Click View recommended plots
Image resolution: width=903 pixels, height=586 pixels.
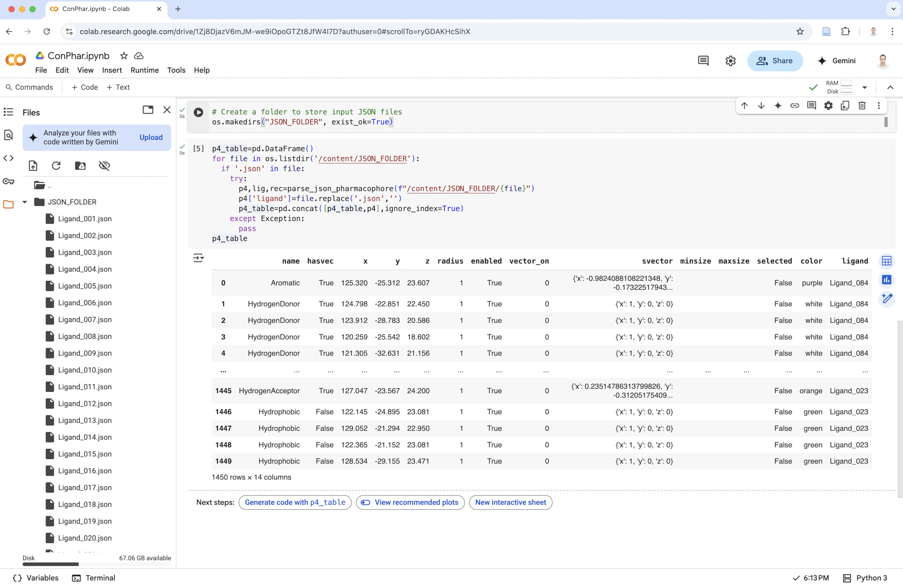410,502
